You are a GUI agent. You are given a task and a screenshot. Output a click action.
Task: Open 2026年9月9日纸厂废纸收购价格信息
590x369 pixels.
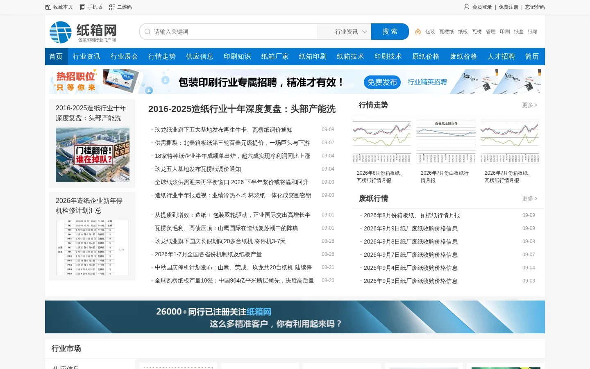click(x=411, y=228)
